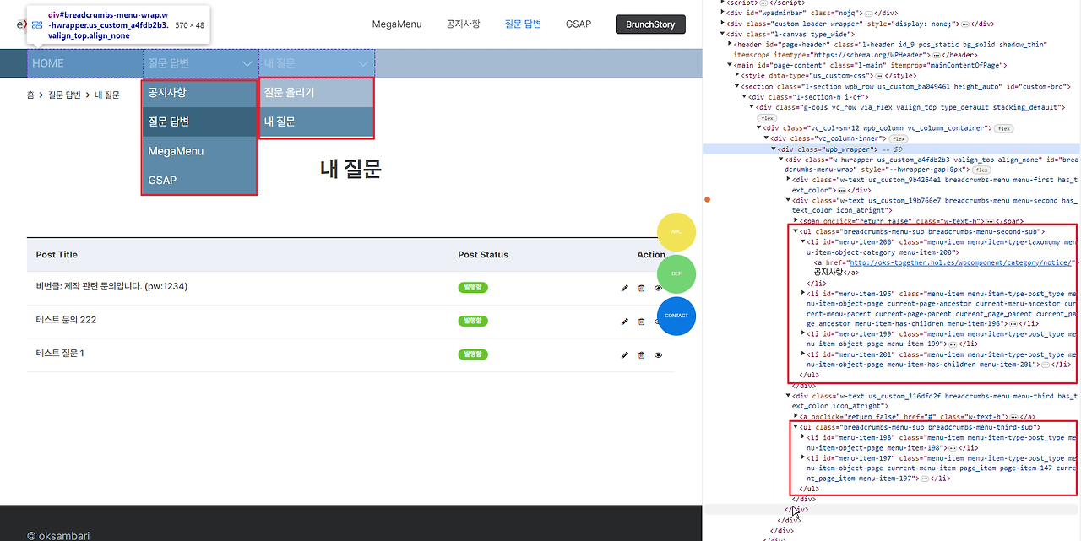The image size is (1081, 541).
Task: Collapse the l-canvas type_wide div node
Action: [x=723, y=34]
